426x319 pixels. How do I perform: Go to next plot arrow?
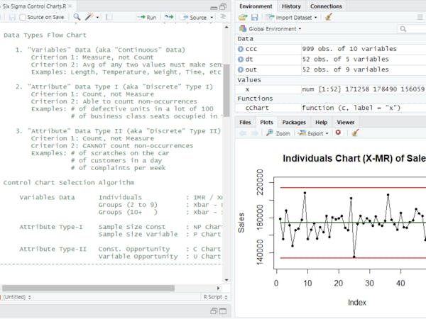pos(255,133)
